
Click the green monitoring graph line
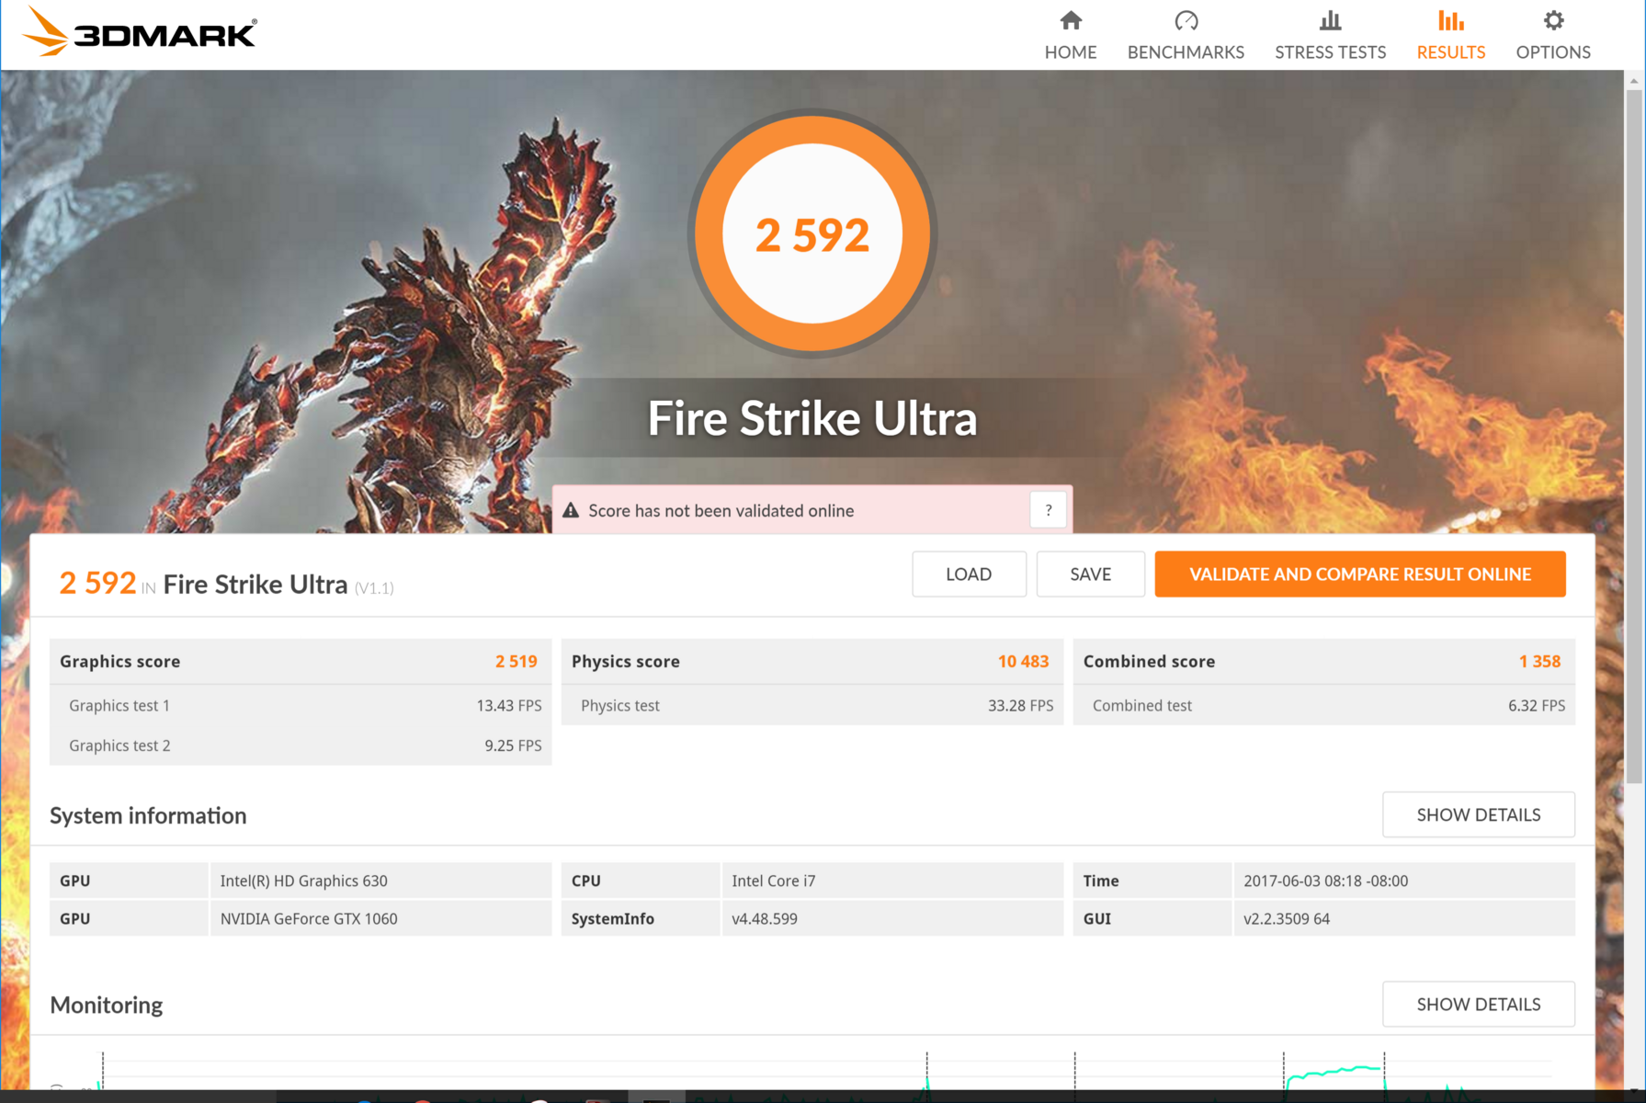click(x=1334, y=1071)
